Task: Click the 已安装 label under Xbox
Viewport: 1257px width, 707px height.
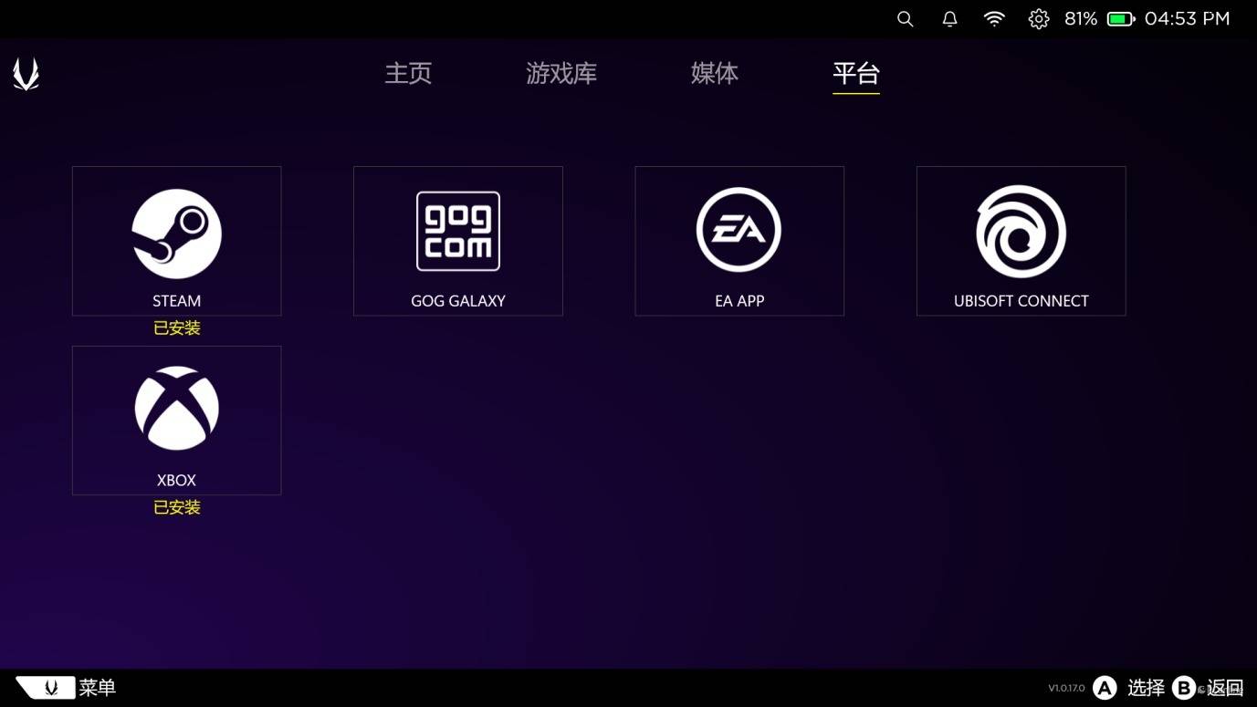Action: coord(176,507)
